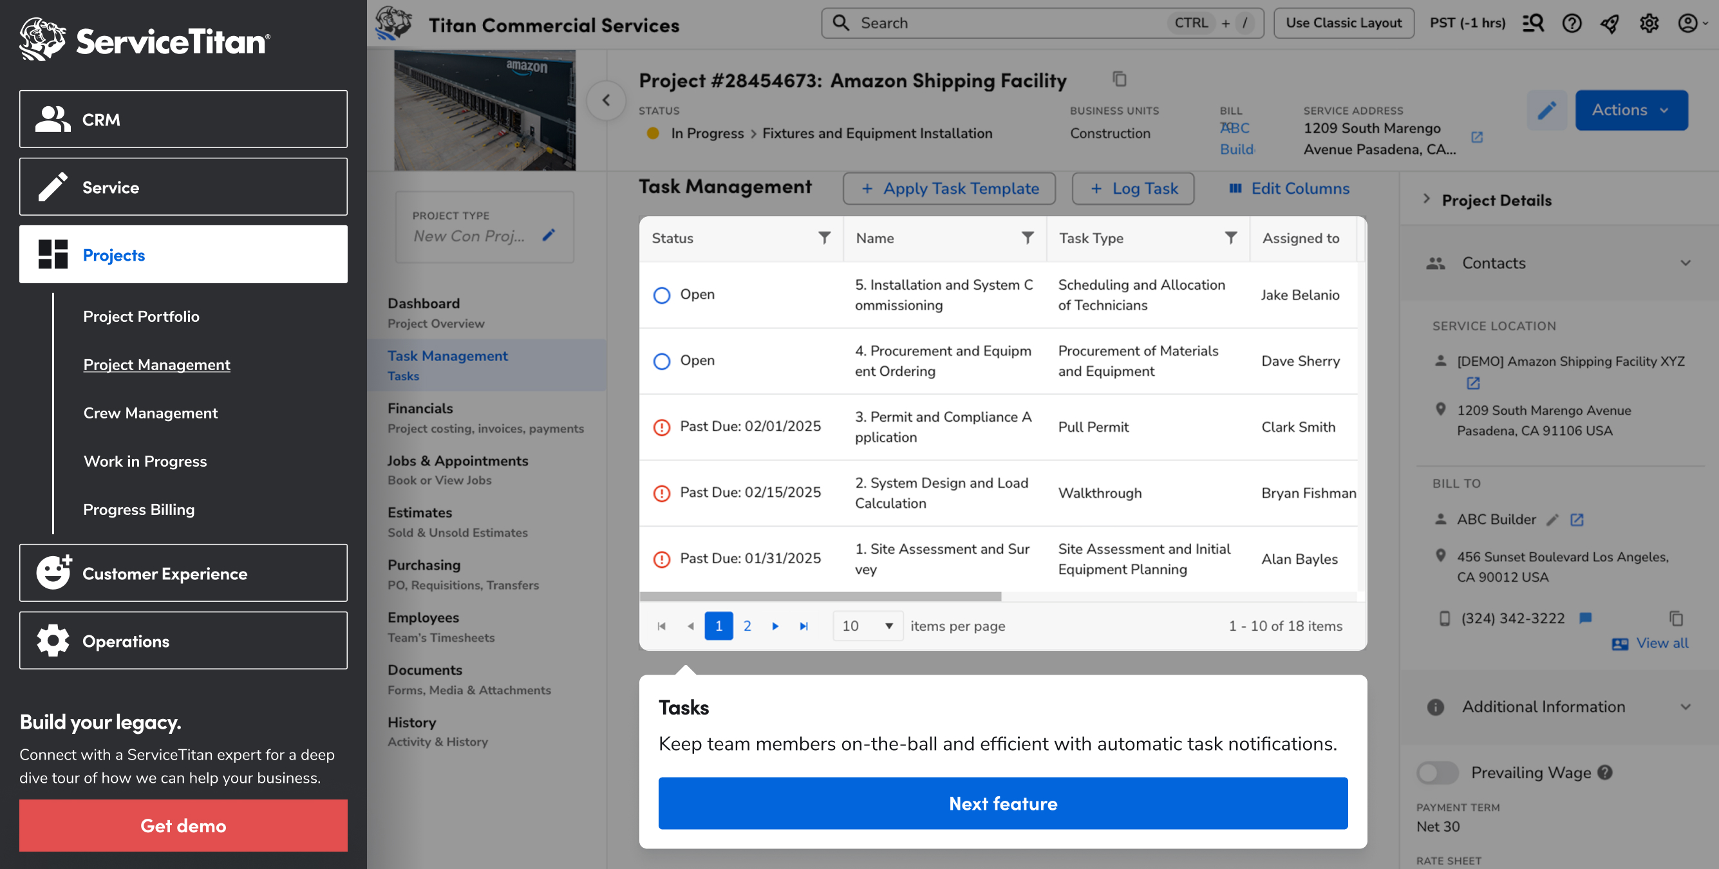
Task: Click the help question mark icon
Action: pos(1571,23)
